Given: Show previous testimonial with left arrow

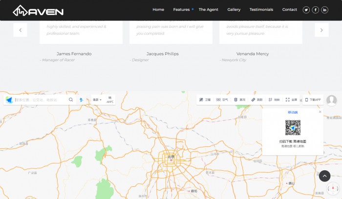Looking at the screenshot, I should click(21, 30).
